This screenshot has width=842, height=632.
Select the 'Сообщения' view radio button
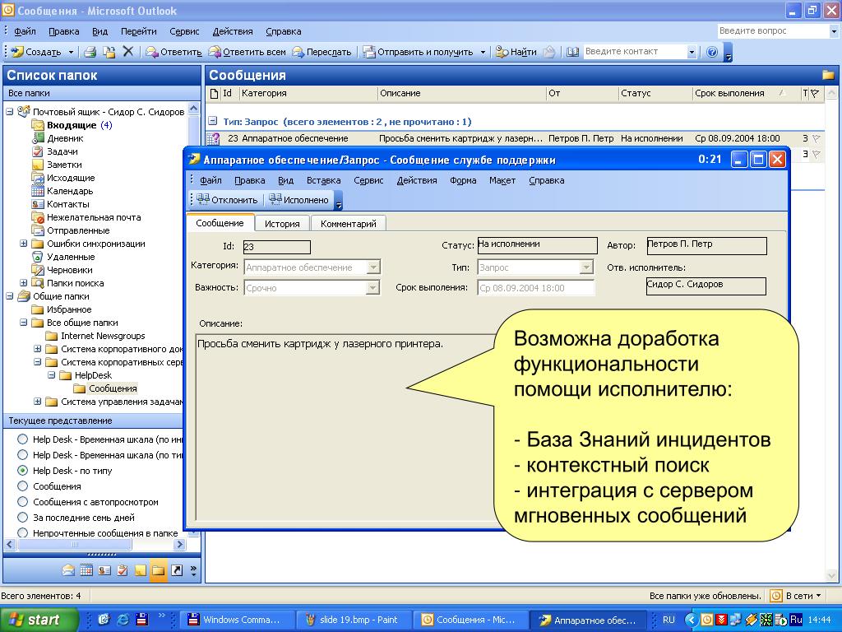[22, 486]
